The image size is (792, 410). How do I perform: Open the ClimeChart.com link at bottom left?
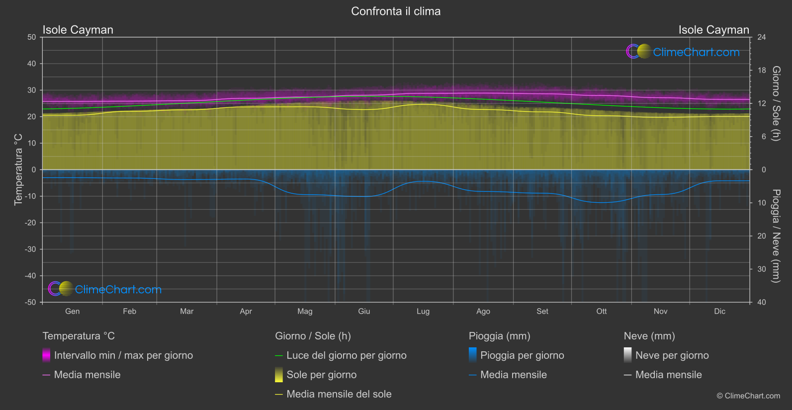(118, 289)
